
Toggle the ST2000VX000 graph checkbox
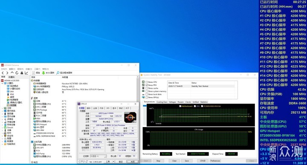coord(202,106)
